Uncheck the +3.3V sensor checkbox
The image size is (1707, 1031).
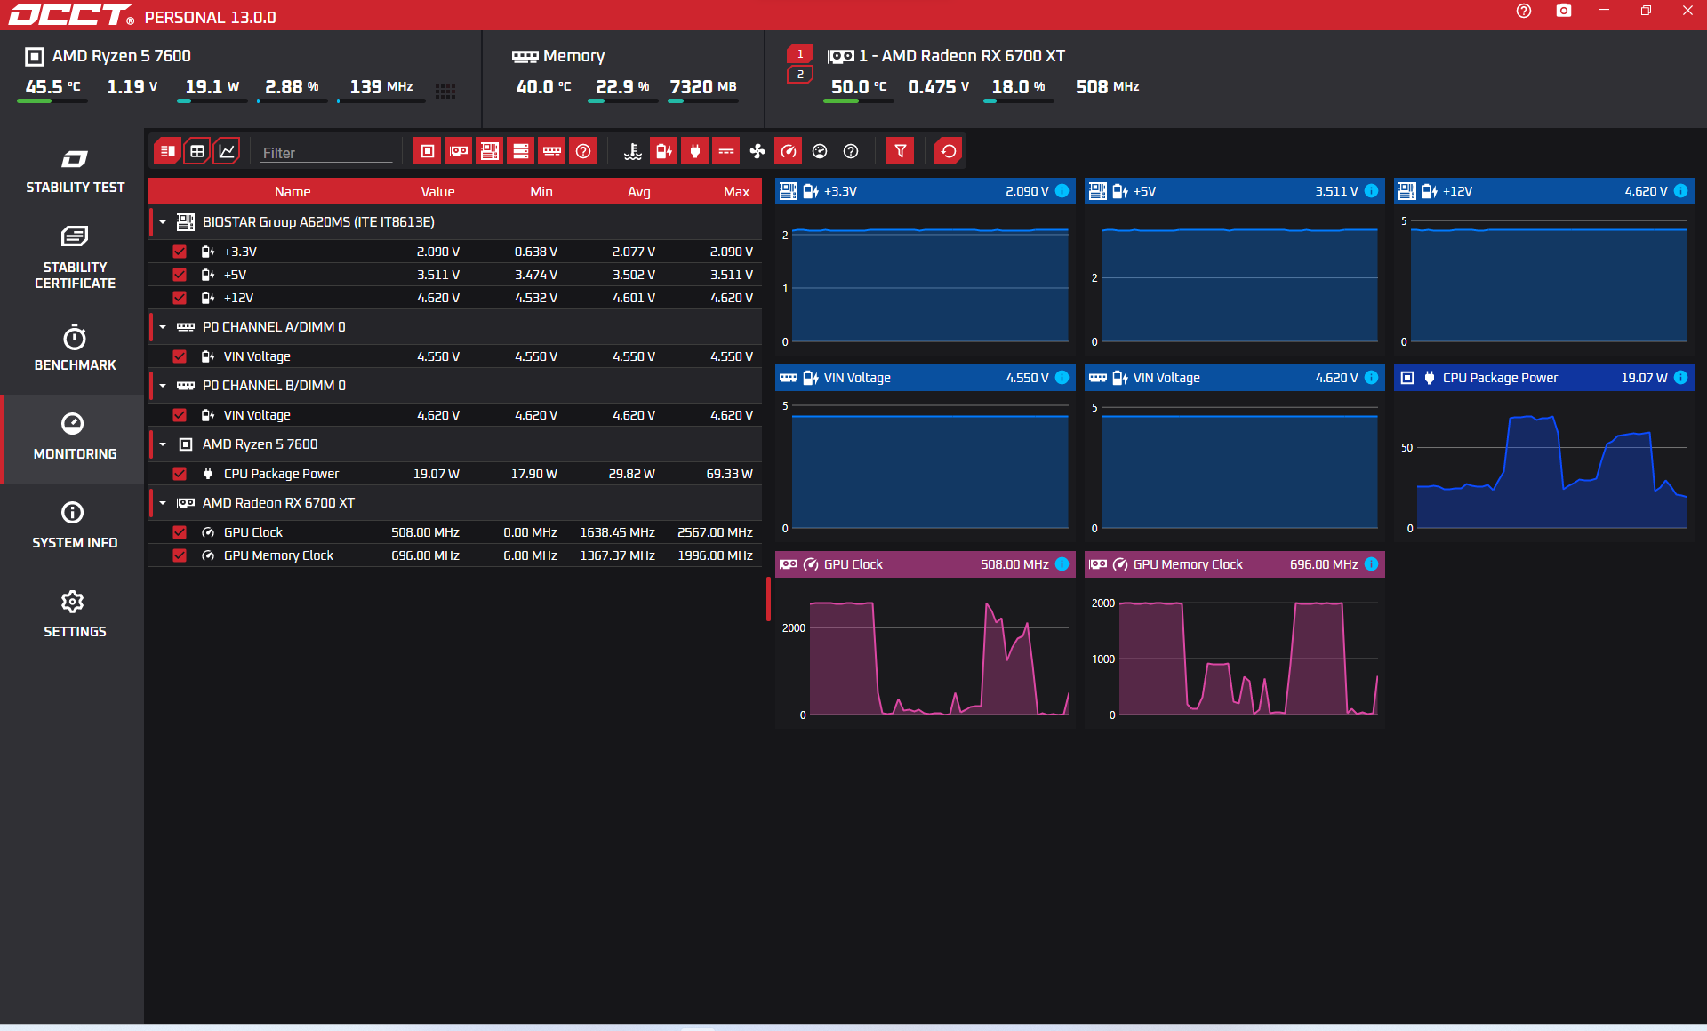pos(180,252)
